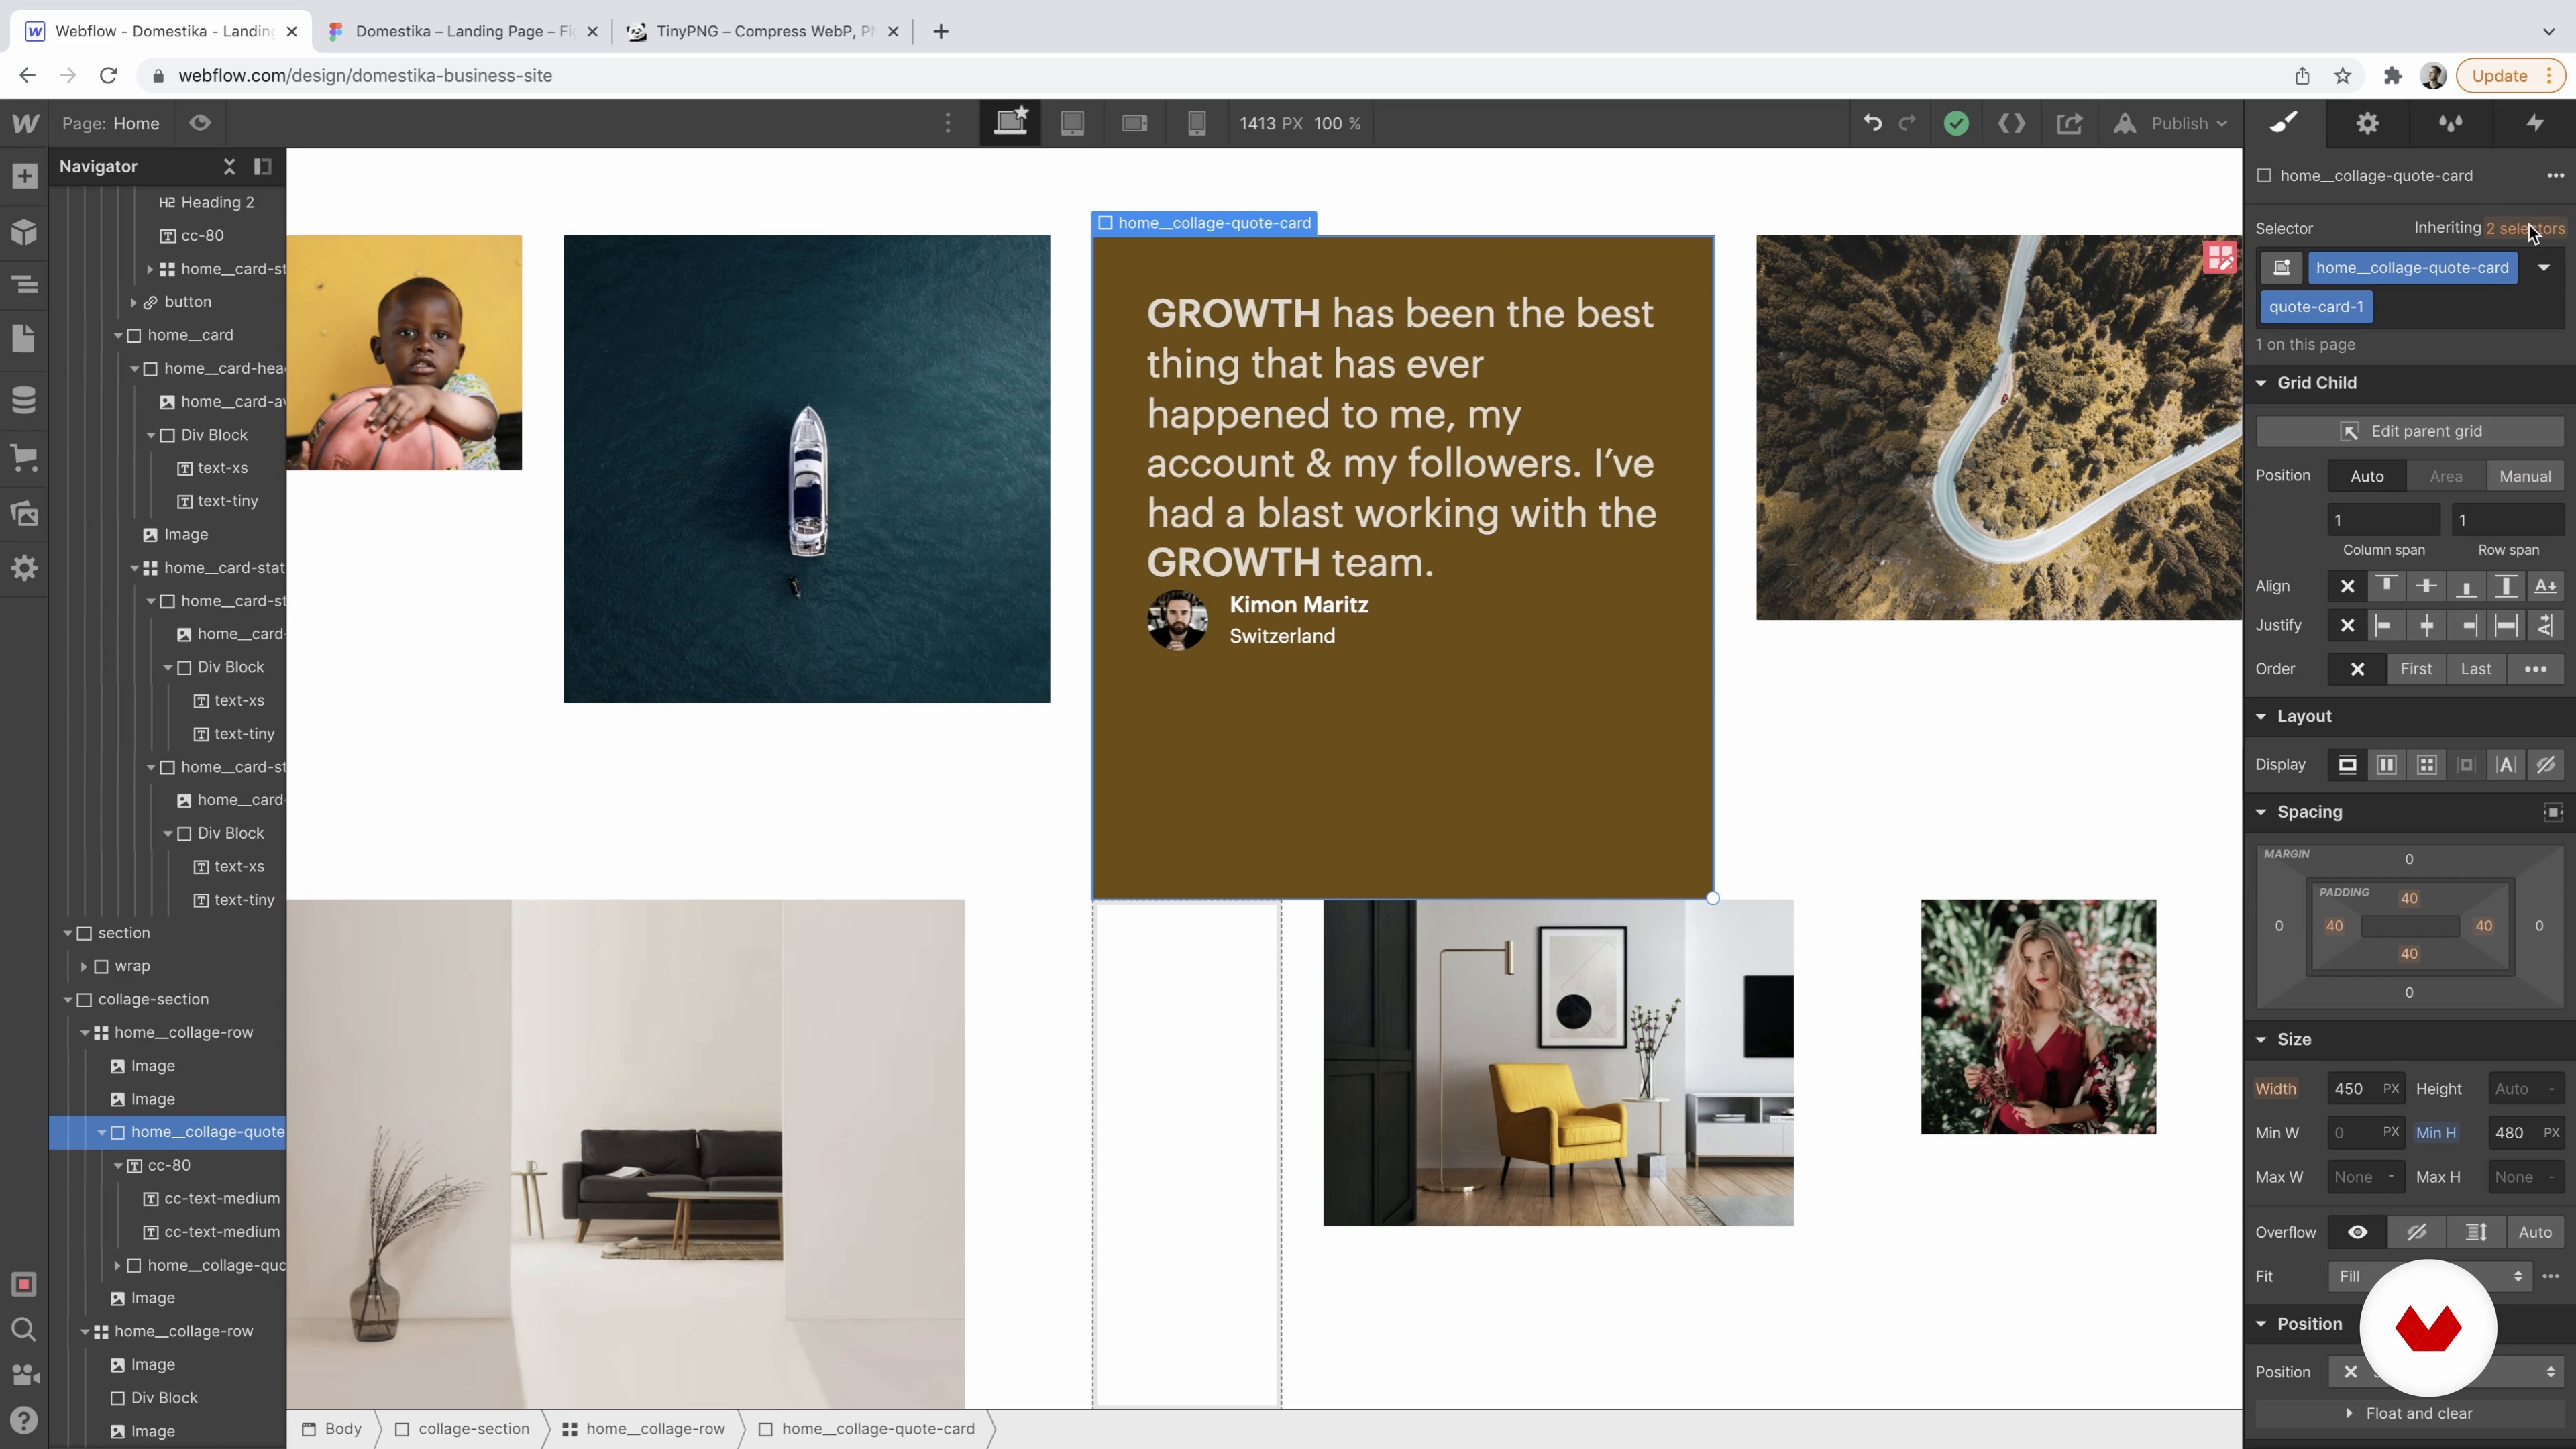The image size is (2576, 1449).
Task: Open the search tool in left sidebar
Action: tap(24, 1329)
